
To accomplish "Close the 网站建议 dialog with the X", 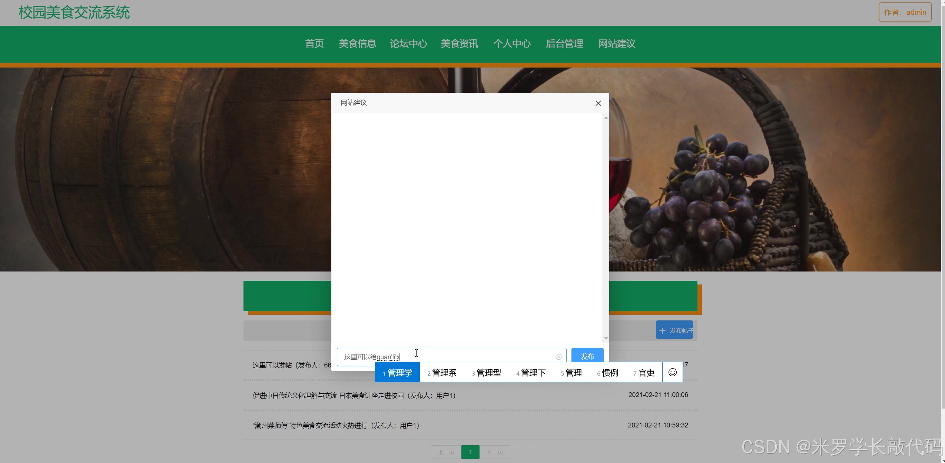I will point(598,103).
